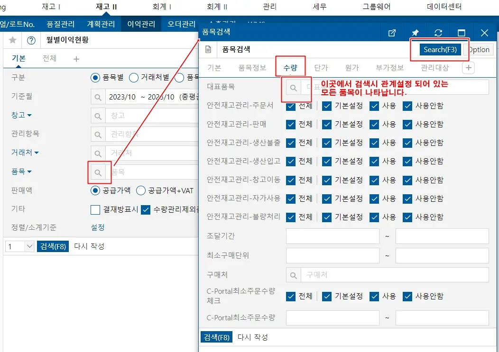Switch to the 단가 tab

(x=321, y=68)
